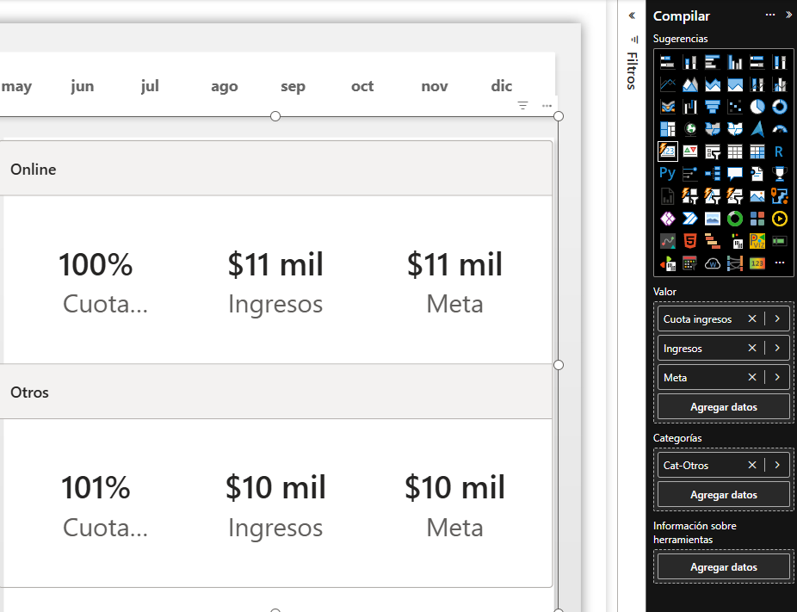797x612 pixels.
Task: Select the pie chart visual
Action: 757,107
